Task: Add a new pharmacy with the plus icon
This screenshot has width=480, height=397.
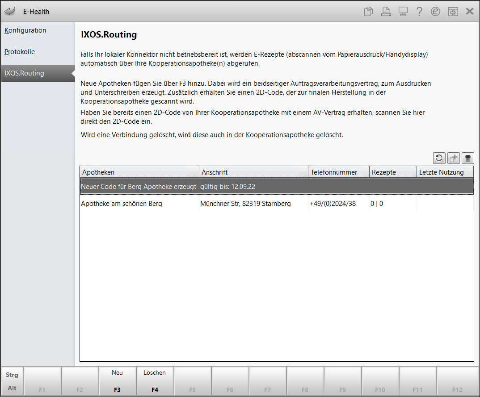Action: 453,158
